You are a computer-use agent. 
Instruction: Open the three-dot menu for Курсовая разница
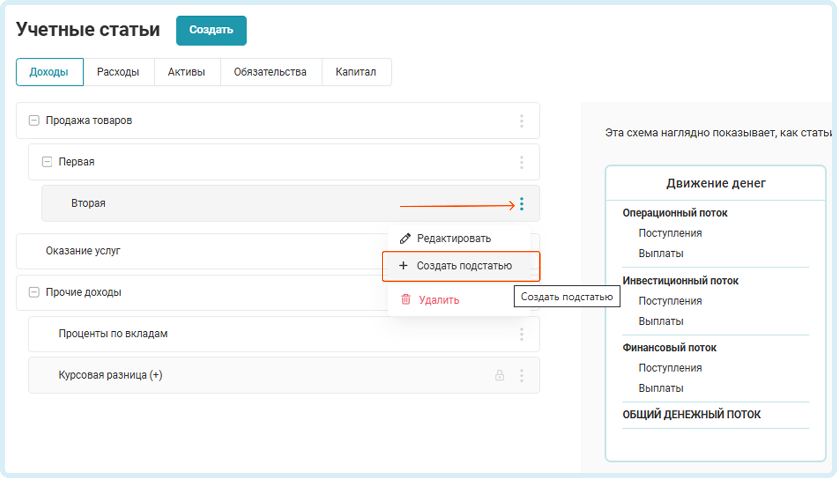pos(521,375)
